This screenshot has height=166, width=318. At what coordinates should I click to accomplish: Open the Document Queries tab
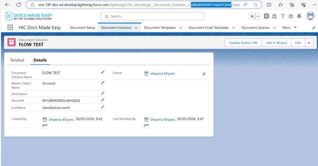pos(256,28)
